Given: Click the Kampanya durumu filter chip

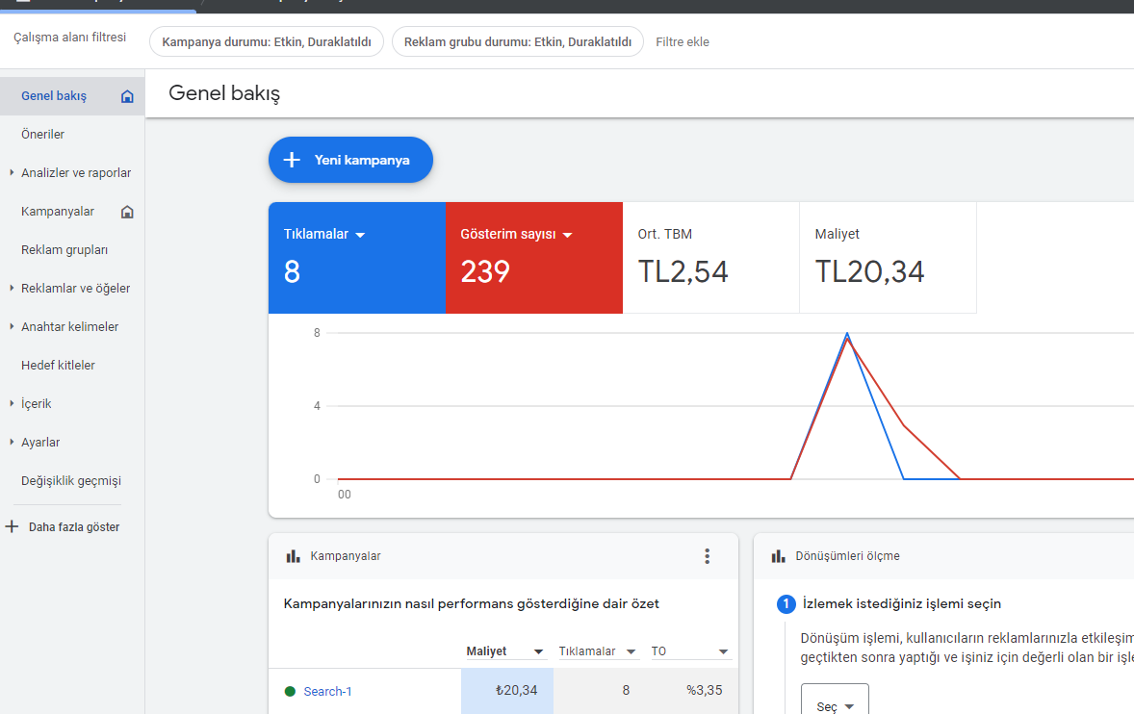Looking at the screenshot, I should (266, 42).
